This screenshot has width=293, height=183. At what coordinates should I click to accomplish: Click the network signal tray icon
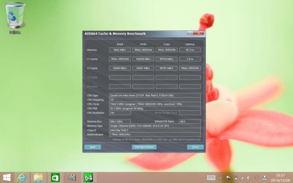(x=242, y=178)
